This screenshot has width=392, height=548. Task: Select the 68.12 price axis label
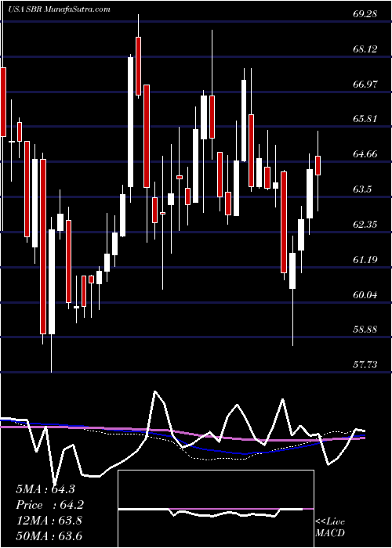click(x=365, y=49)
